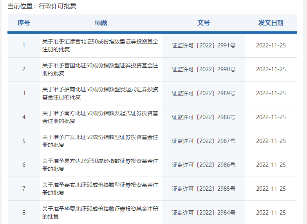Screen dimensions: 307x224
Task: Select document number 证监许可〔2022〕2988号
Action: tap(204, 117)
